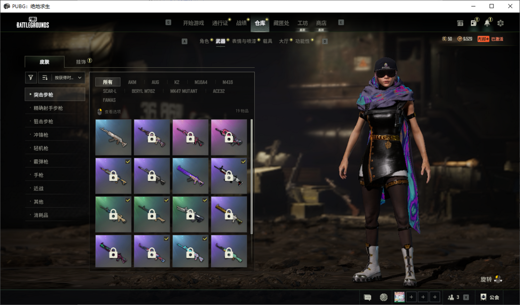Select the unlocked silver-white rifle skin thumbnail
Screen dimensions: 520x305
pyautogui.click(x=114, y=137)
